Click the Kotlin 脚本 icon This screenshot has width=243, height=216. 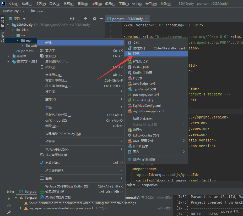point(129,67)
